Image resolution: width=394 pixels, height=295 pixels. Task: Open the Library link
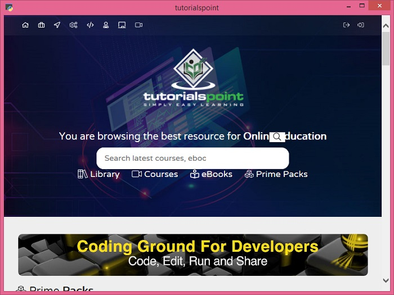click(98, 174)
